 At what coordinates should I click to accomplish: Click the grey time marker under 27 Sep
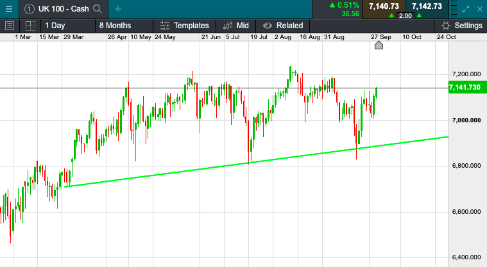(379, 45)
